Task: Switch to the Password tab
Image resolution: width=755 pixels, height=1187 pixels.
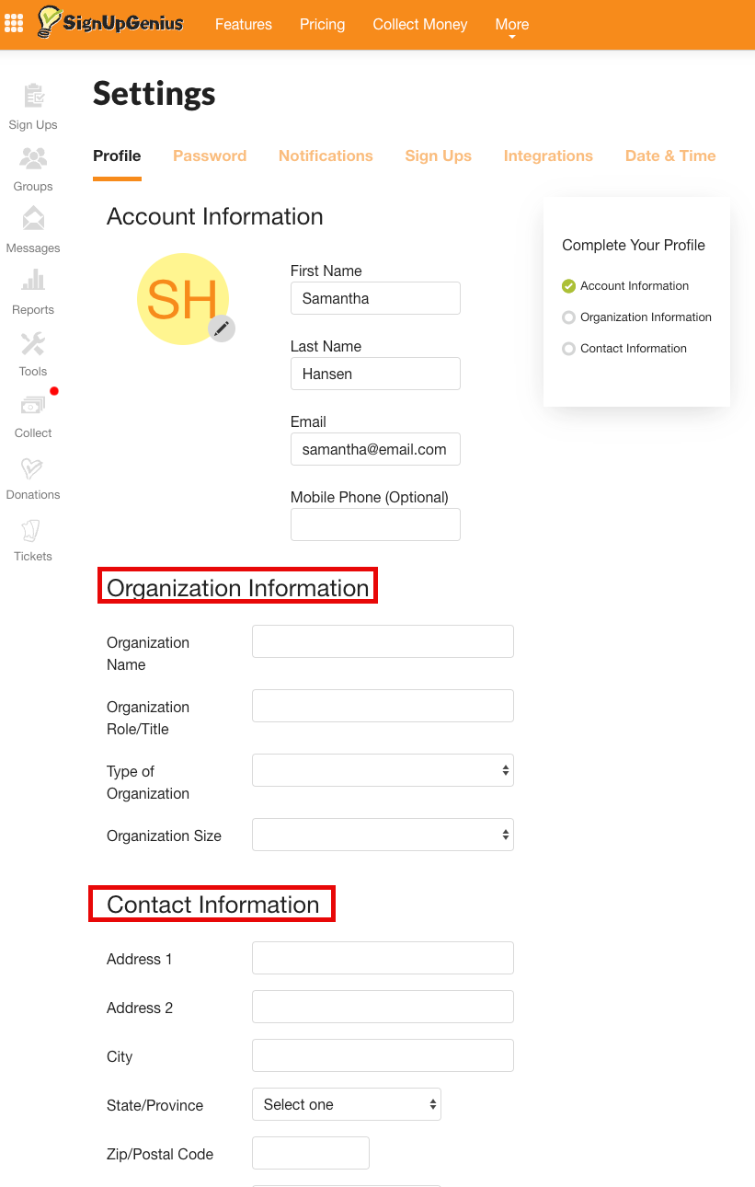Action: tap(210, 156)
